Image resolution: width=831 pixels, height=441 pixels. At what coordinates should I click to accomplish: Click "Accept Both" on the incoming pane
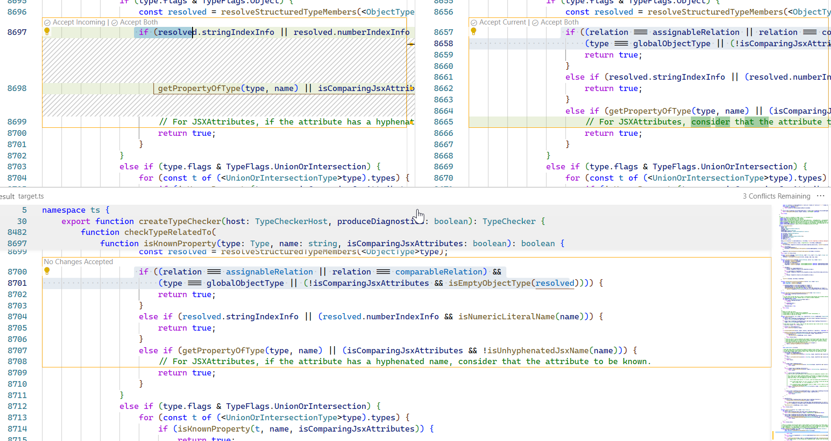click(139, 22)
